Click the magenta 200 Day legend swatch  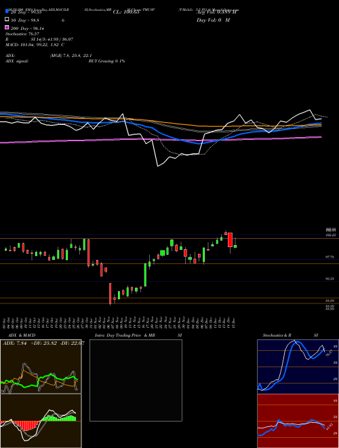point(7,27)
